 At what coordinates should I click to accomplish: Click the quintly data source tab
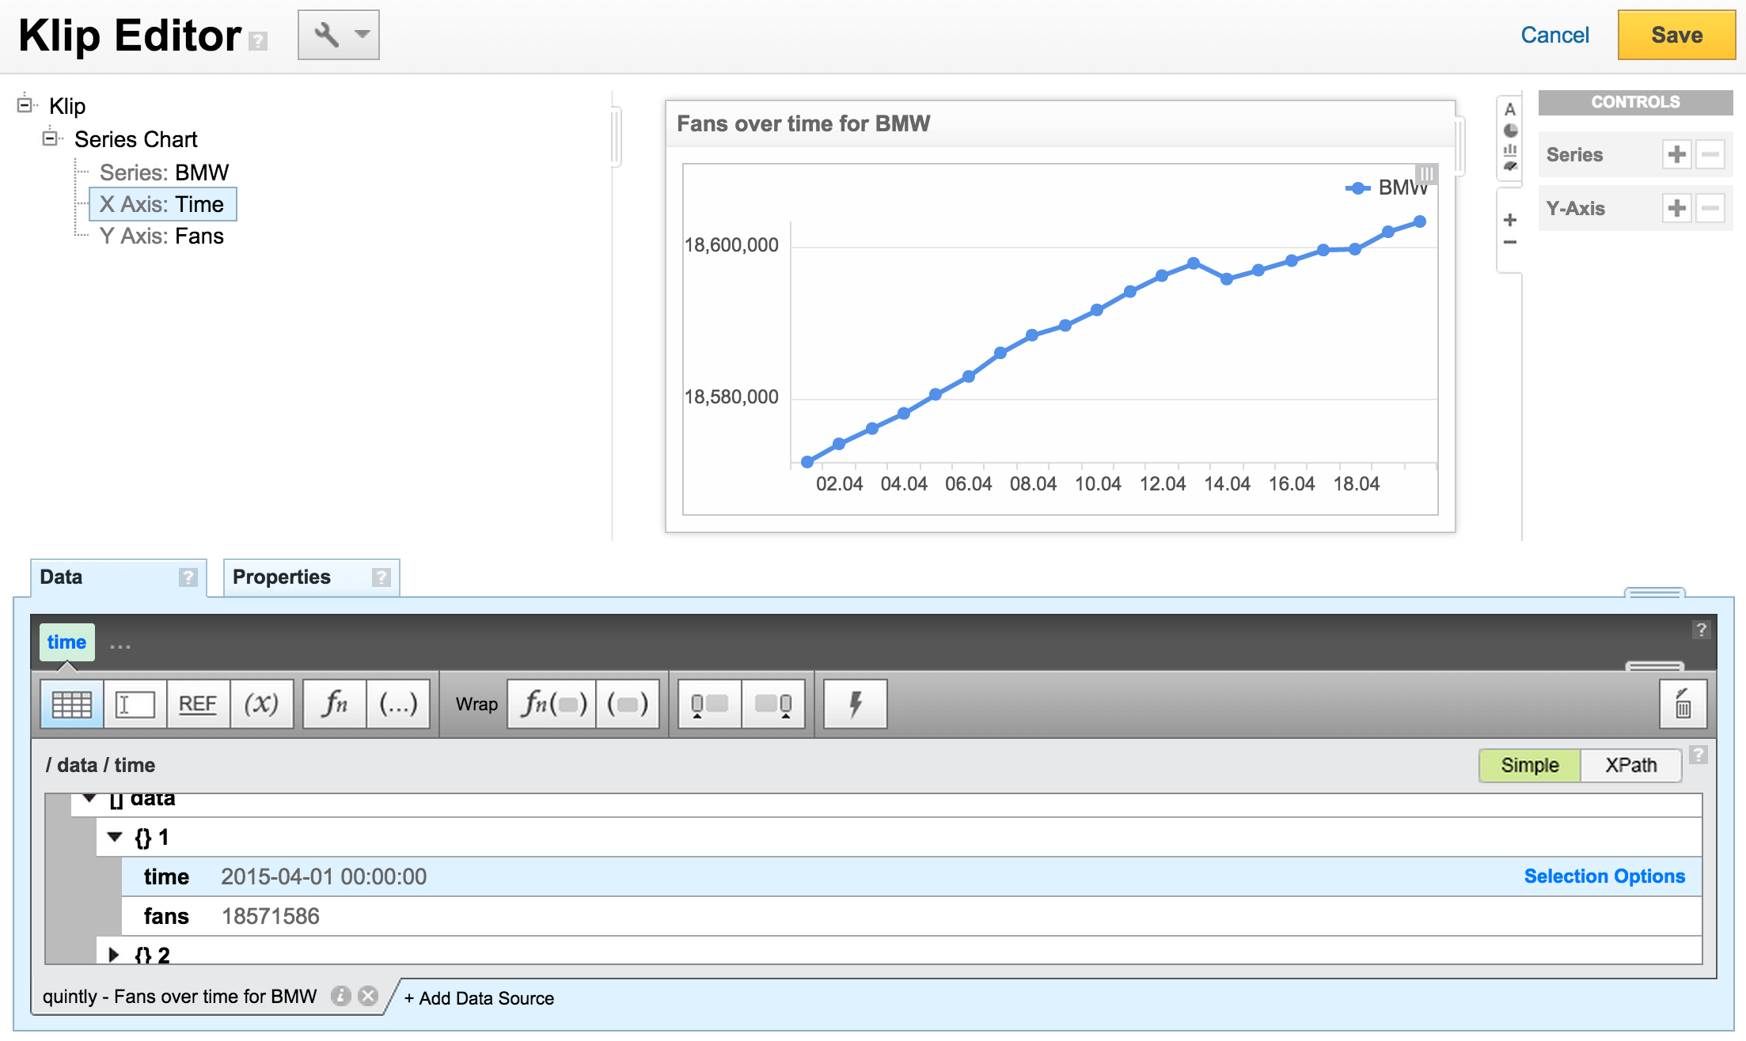tap(180, 997)
